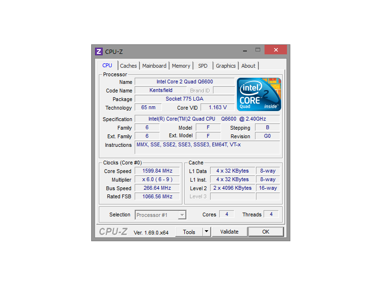The height and width of the screenshot is (286, 382).
Task: Click the Core Speed value field
Action: 157,171
